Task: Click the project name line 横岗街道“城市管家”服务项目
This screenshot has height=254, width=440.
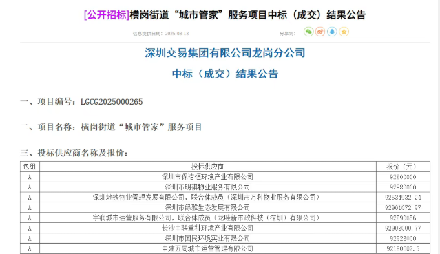Action: [x=141, y=127]
